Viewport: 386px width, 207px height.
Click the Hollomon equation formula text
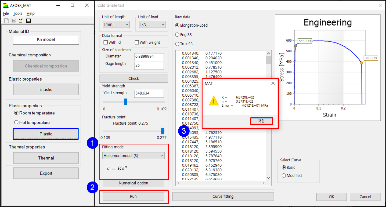[x=117, y=168]
